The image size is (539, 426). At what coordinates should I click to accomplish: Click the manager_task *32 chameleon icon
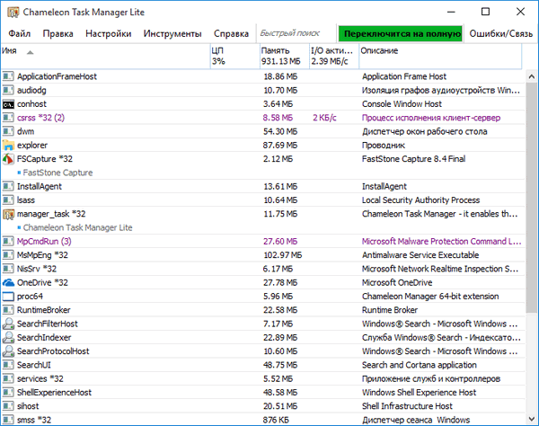(8, 214)
